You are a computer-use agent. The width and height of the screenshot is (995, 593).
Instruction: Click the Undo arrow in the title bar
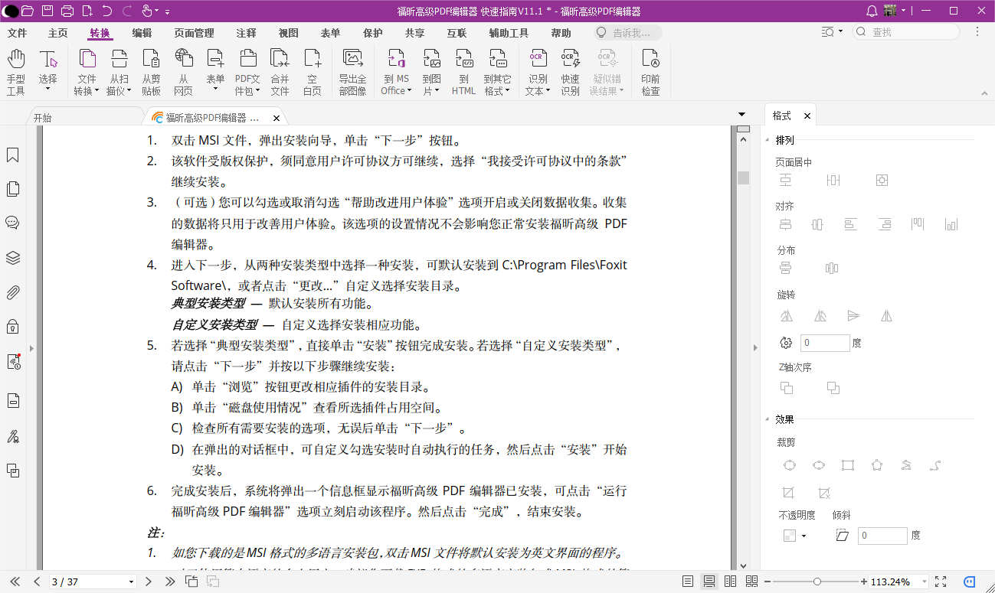pyautogui.click(x=107, y=11)
